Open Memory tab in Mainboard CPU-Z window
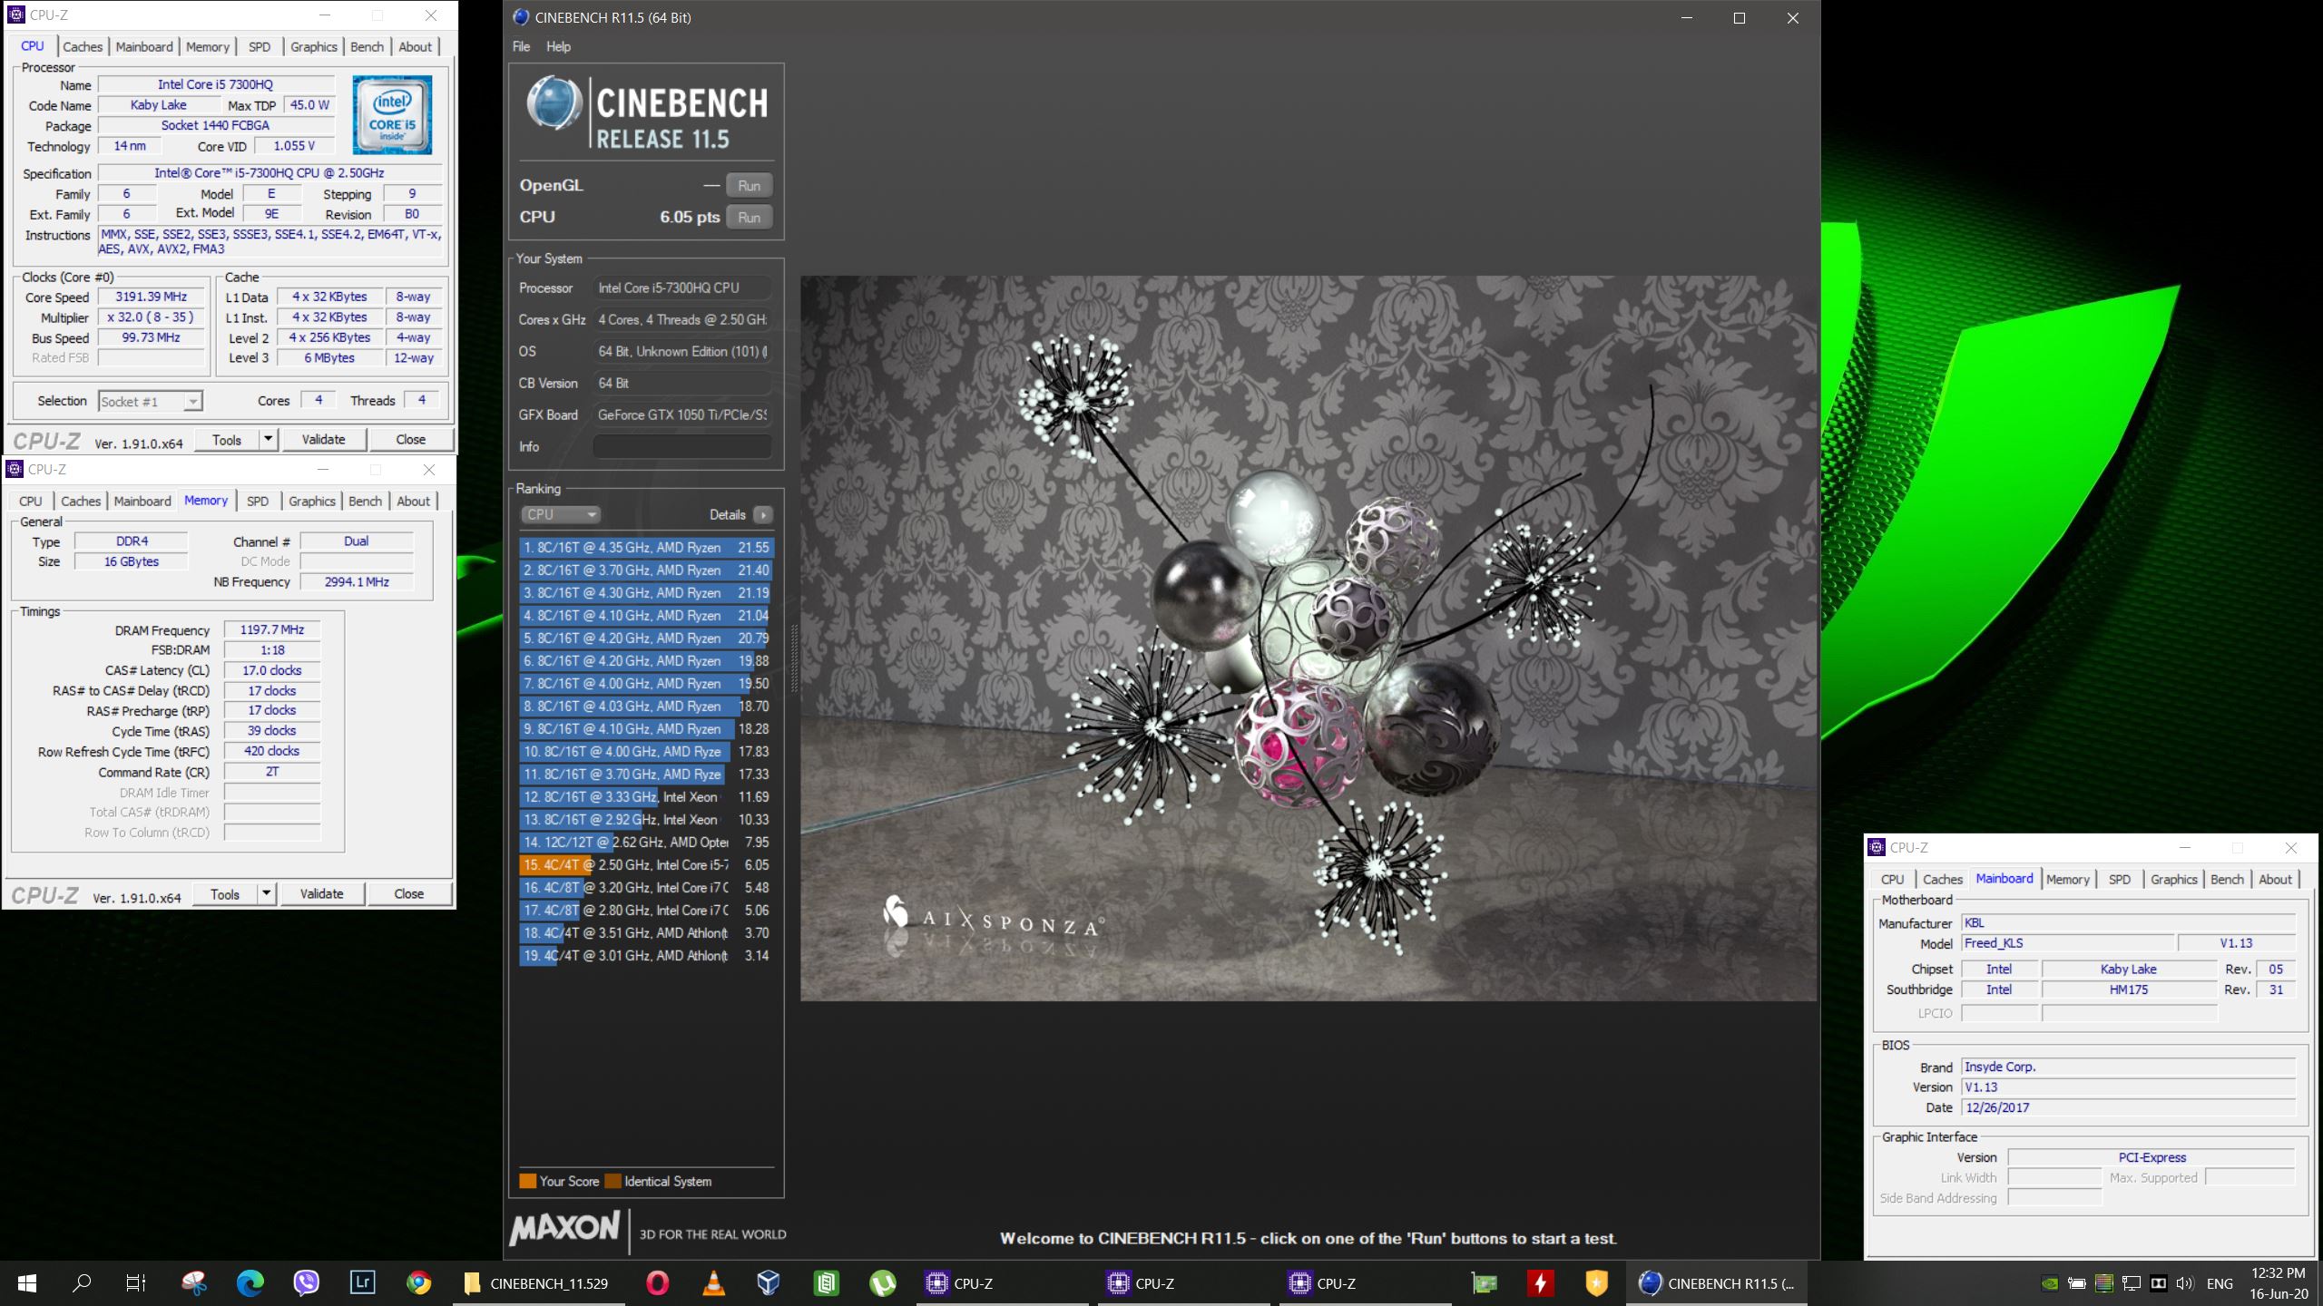Viewport: 2323px width, 1306px height. tap(2068, 879)
